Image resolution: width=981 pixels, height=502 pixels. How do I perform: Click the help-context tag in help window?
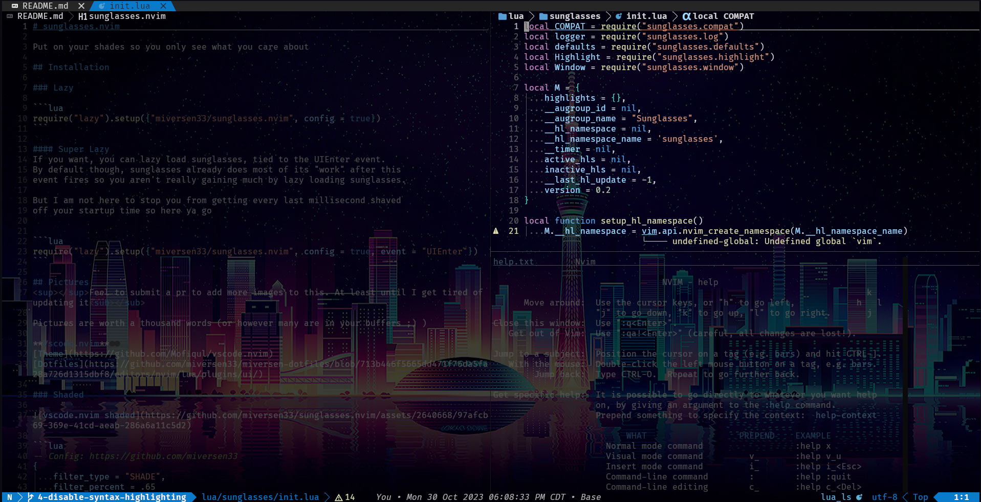pos(846,415)
